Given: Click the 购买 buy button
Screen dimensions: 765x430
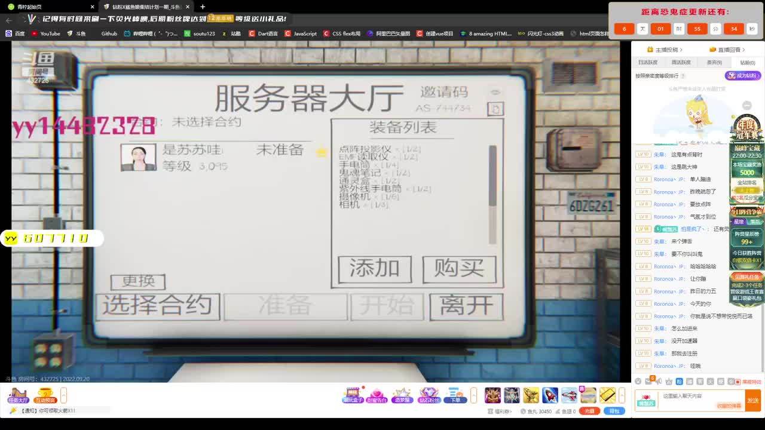Looking at the screenshot, I should pyautogui.click(x=459, y=269).
